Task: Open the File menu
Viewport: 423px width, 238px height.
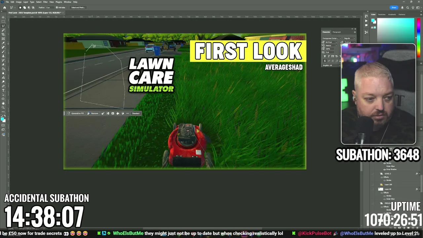Action: point(7,2)
